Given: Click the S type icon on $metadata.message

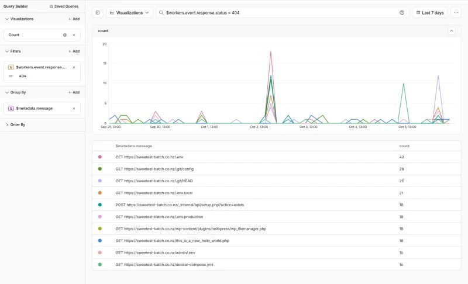Looking at the screenshot, I should (x=11, y=109).
